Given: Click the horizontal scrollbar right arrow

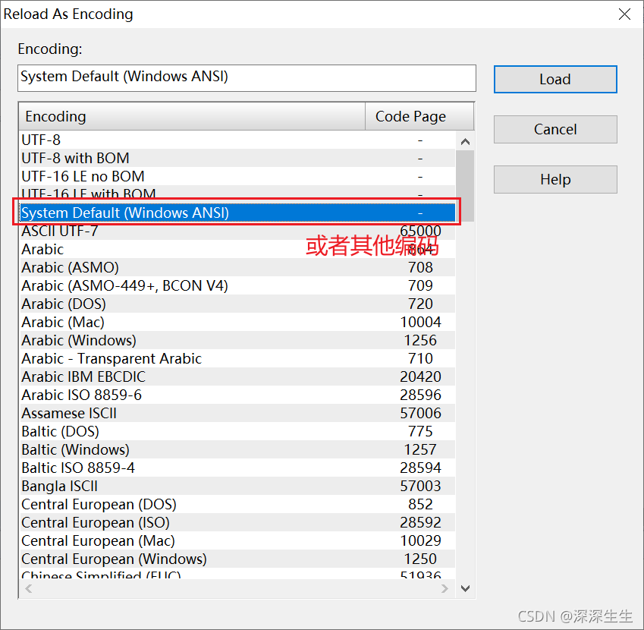Looking at the screenshot, I should tap(445, 588).
